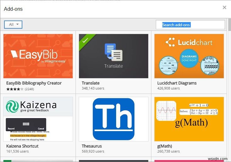The width and height of the screenshot is (231, 162).
Task: Click Record in the Kaizena preview
Action: point(11,129)
